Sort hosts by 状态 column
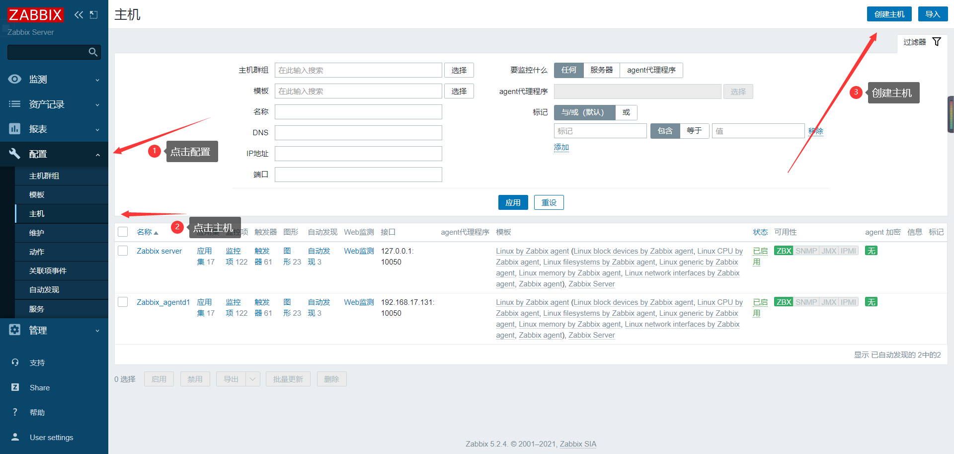 coord(760,232)
